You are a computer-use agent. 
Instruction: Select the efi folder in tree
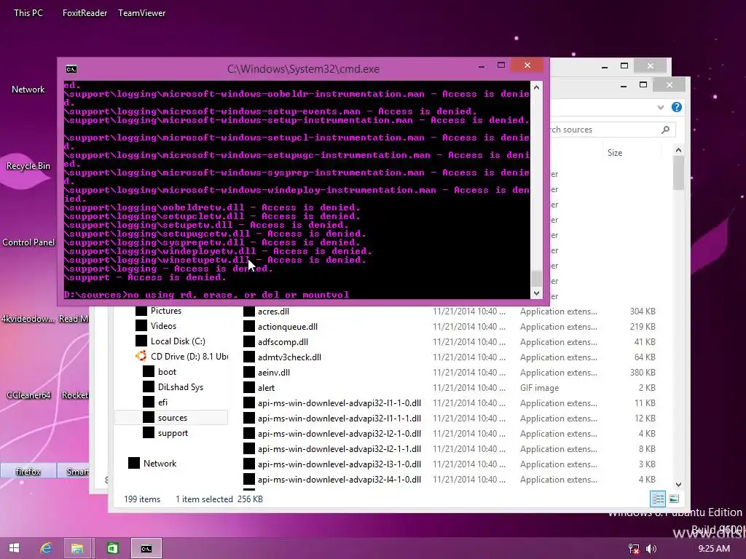tap(162, 402)
